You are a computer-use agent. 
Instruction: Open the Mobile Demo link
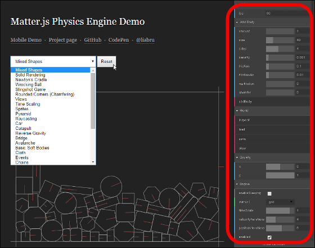(26, 40)
